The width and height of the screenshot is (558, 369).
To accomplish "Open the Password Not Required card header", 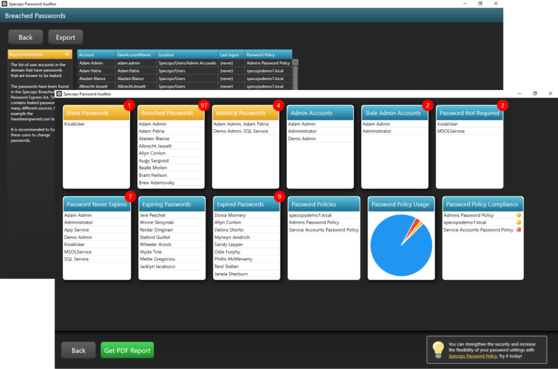I will (x=469, y=113).
